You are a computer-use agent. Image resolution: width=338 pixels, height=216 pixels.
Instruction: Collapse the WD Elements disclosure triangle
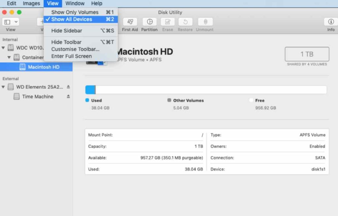(3, 87)
